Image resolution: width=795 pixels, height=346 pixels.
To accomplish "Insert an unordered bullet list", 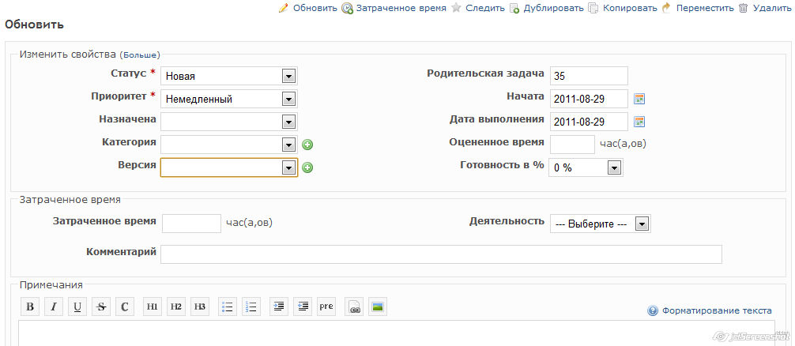I will point(228,307).
